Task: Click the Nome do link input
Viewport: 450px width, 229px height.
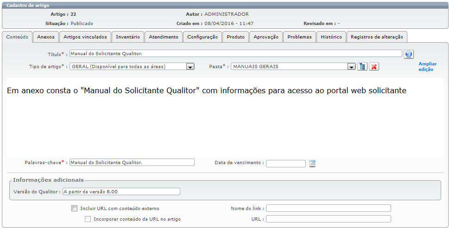Action: [x=328, y=208]
